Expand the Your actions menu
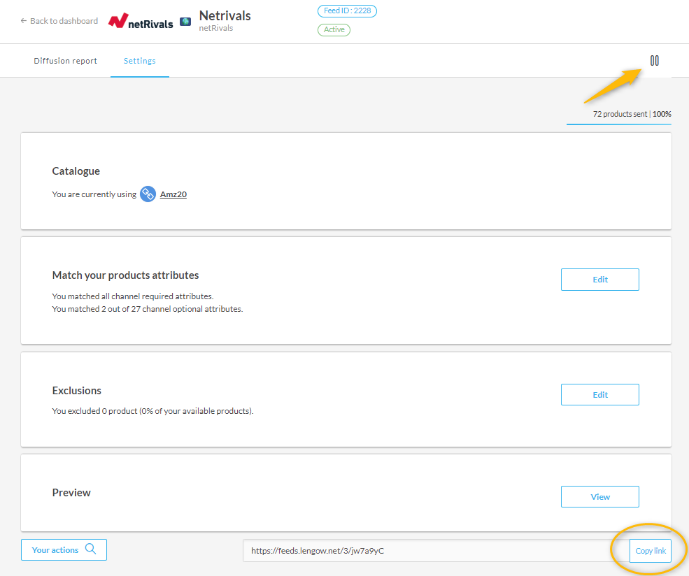The image size is (689, 576). point(55,550)
